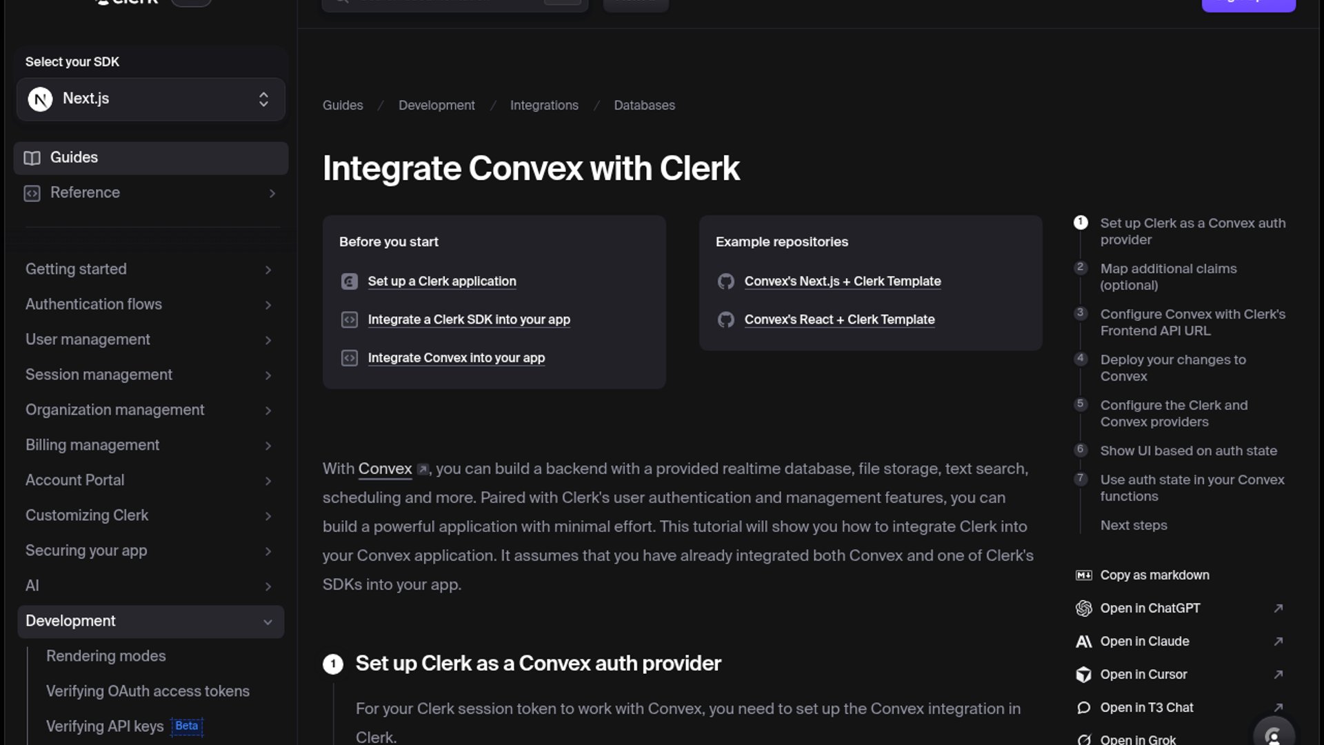Click the Open in ChatGPT icon
The height and width of the screenshot is (745, 1324).
click(1083, 608)
